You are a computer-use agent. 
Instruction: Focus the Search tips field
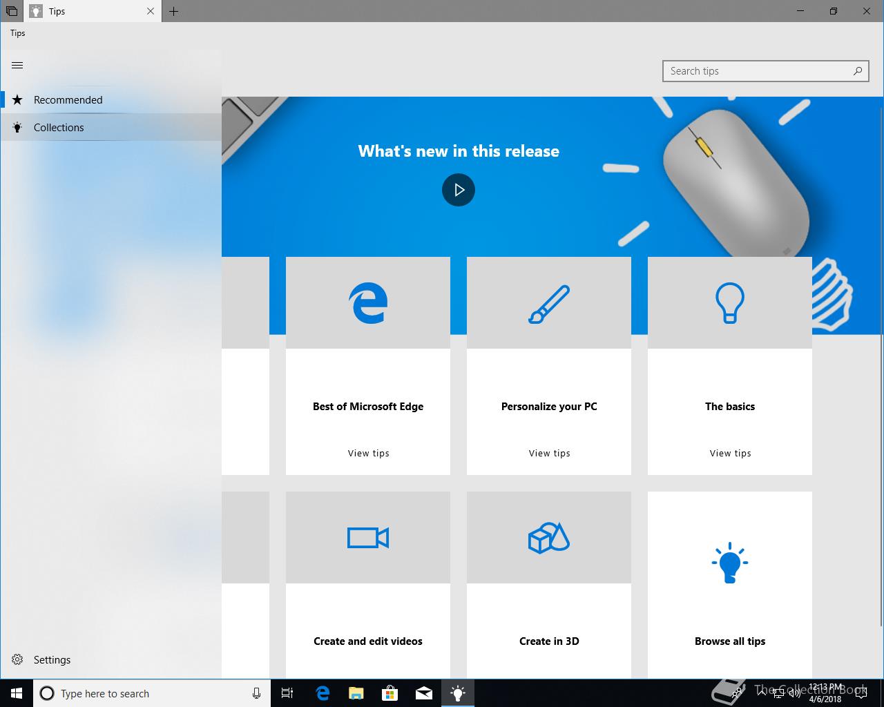pyautogui.click(x=765, y=71)
